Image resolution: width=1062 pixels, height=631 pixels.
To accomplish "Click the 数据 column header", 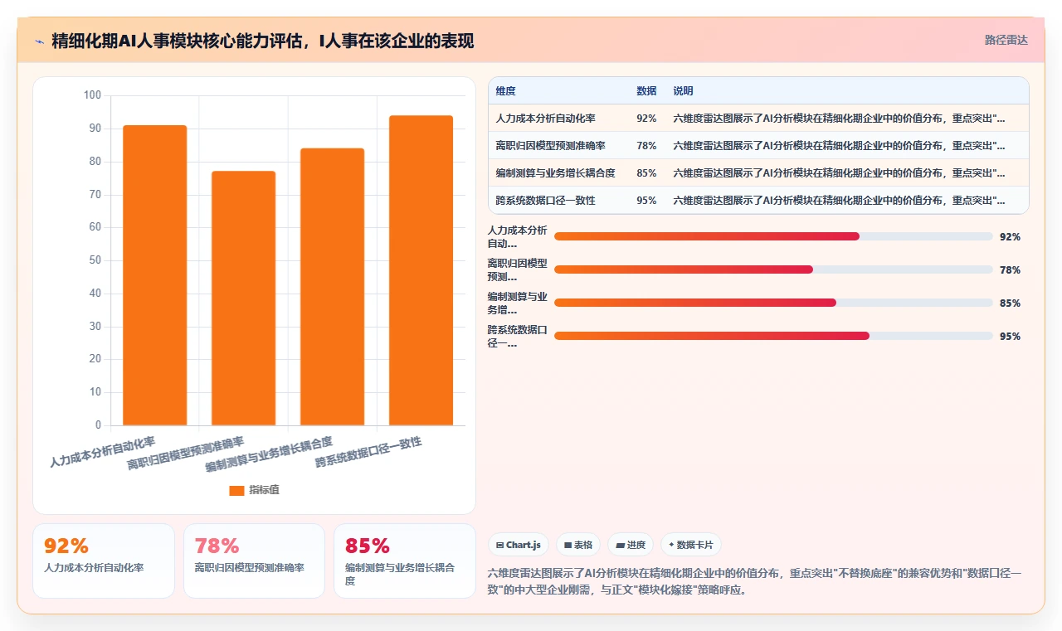I will pyautogui.click(x=646, y=91).
